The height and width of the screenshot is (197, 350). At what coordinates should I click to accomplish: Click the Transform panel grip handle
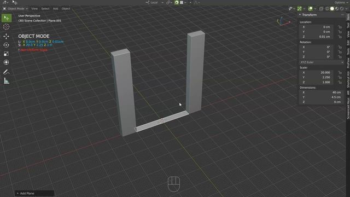pos(342,15)
